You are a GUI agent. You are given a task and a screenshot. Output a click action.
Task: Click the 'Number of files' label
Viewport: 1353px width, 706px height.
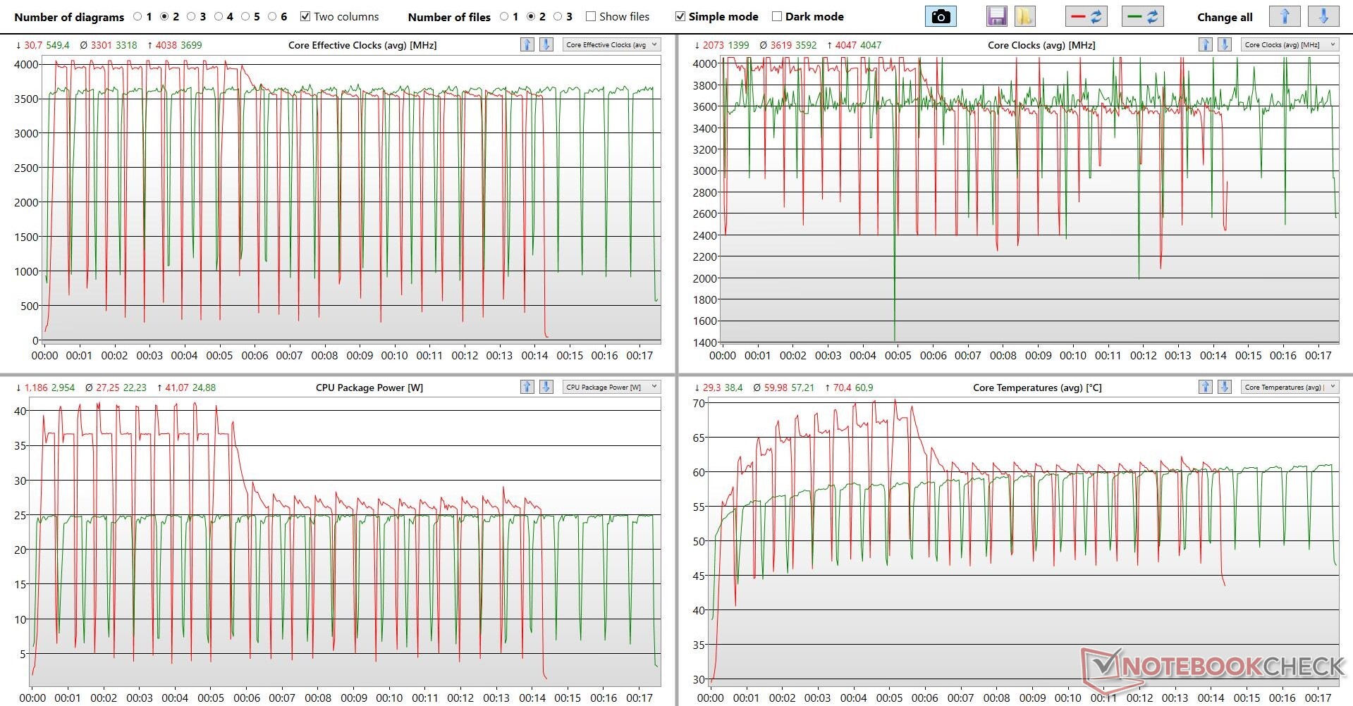(449, 17)
